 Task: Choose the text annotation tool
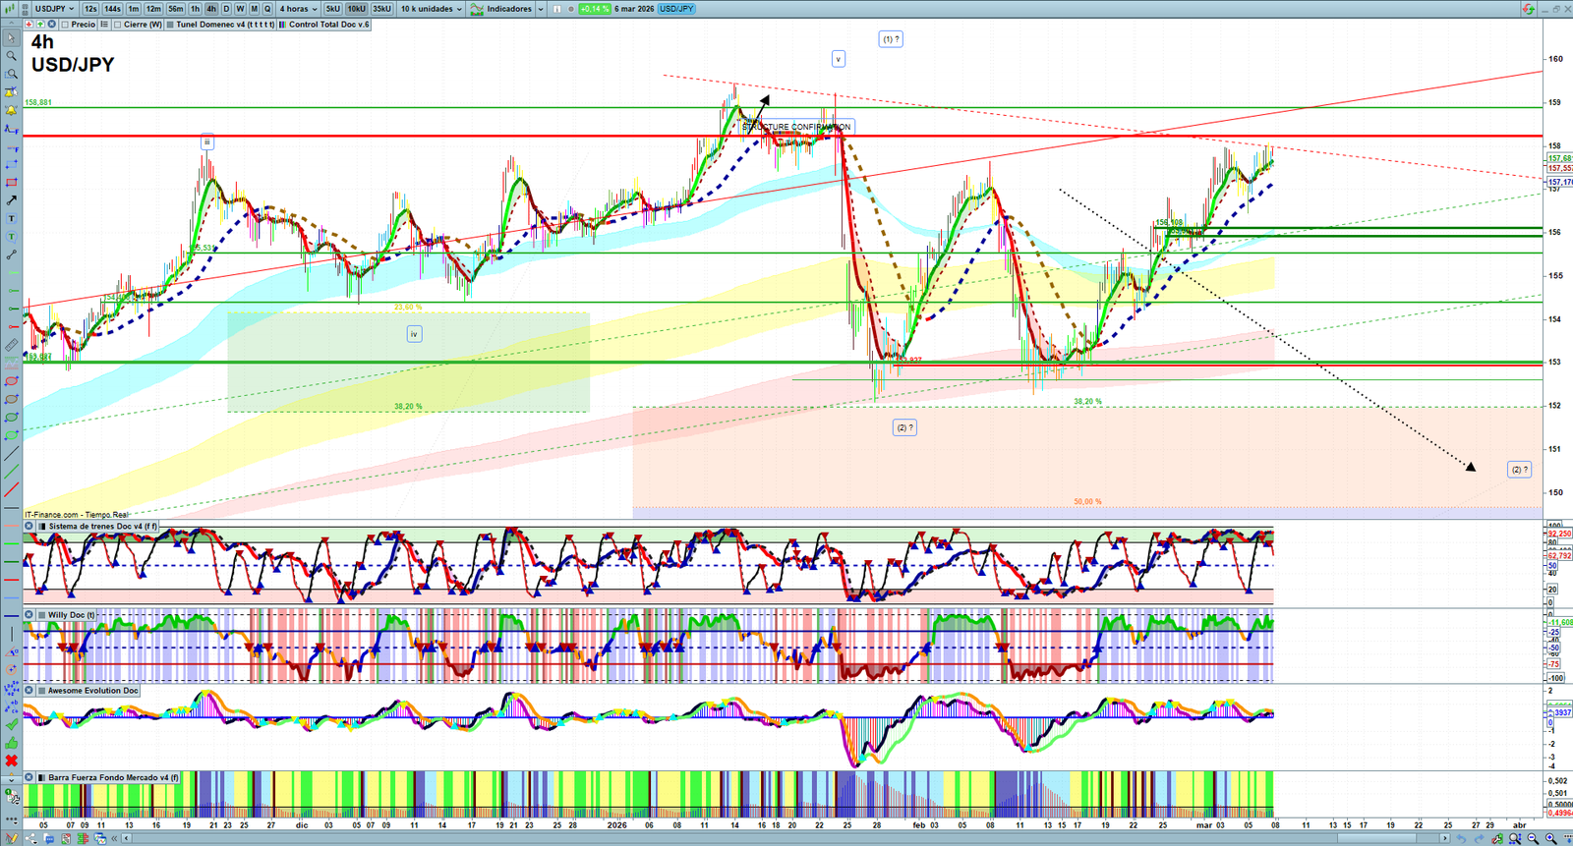pyautogui.click(x=11, y=219)
